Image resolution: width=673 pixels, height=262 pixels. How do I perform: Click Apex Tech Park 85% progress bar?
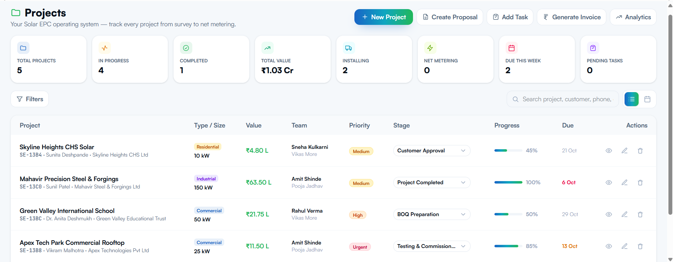pos(508,246)
